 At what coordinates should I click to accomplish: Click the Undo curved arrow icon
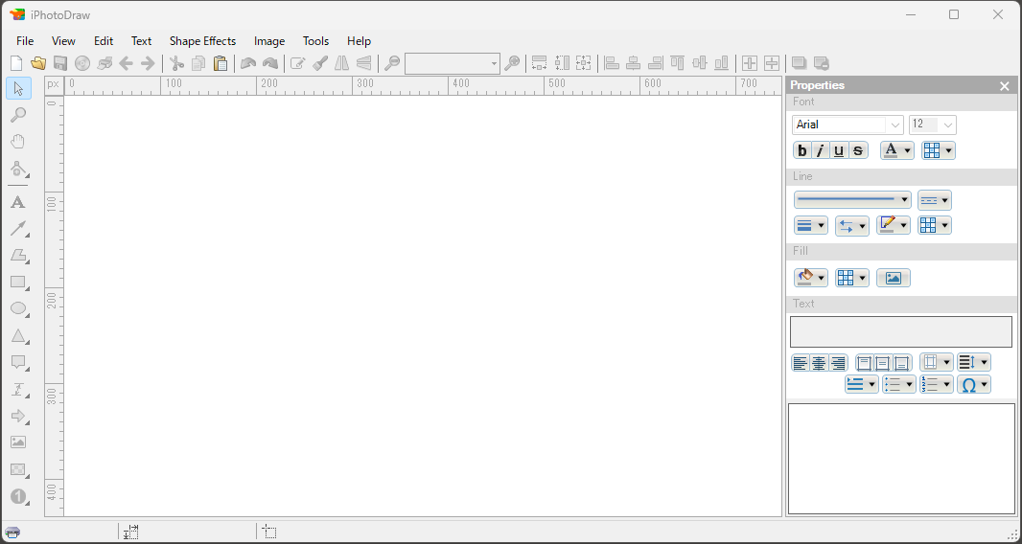247,63
